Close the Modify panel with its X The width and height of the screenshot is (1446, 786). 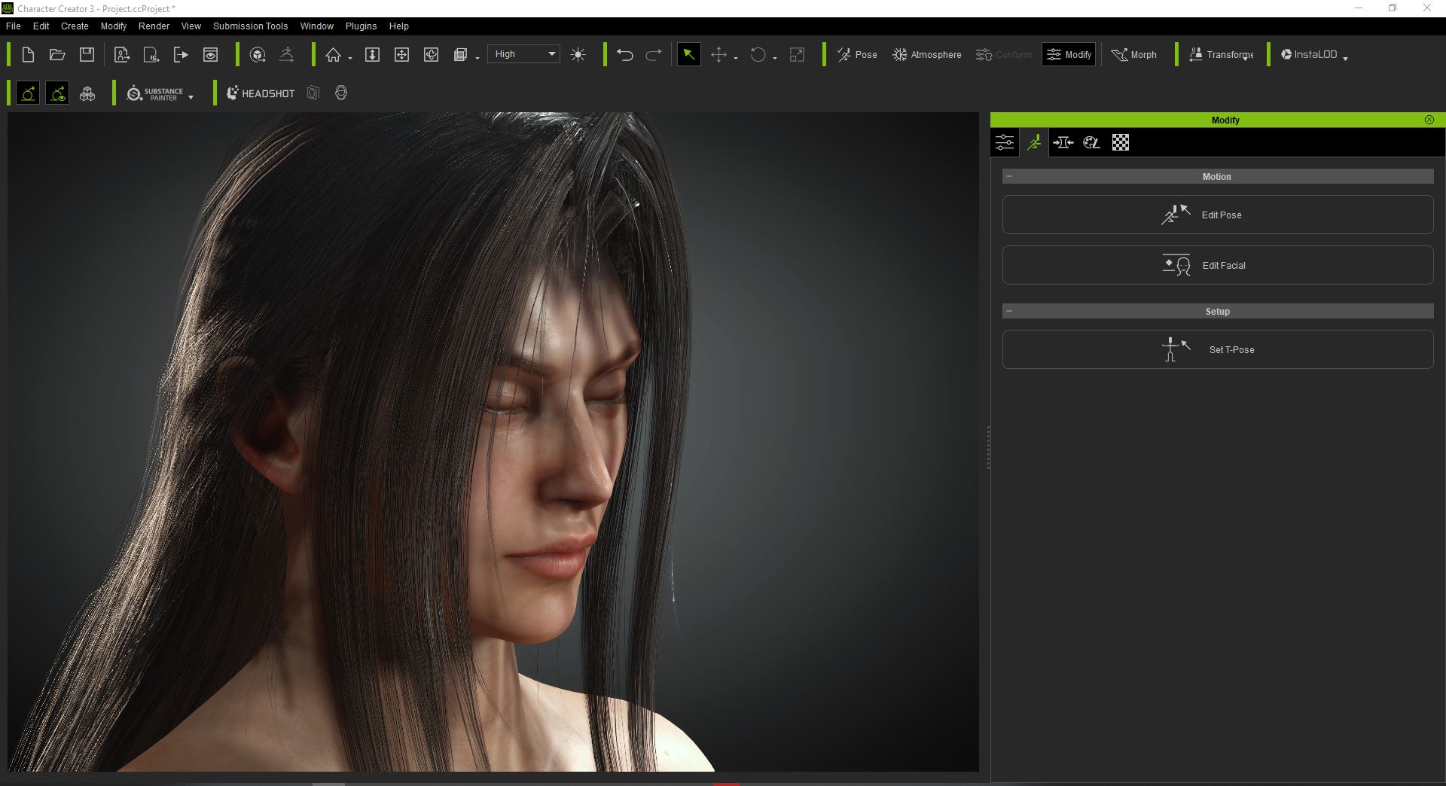click(x=1429, y=120)
